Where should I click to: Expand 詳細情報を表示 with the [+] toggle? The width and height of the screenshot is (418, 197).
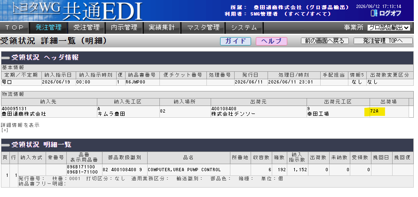pyautogui.click(x=5, y=130)
